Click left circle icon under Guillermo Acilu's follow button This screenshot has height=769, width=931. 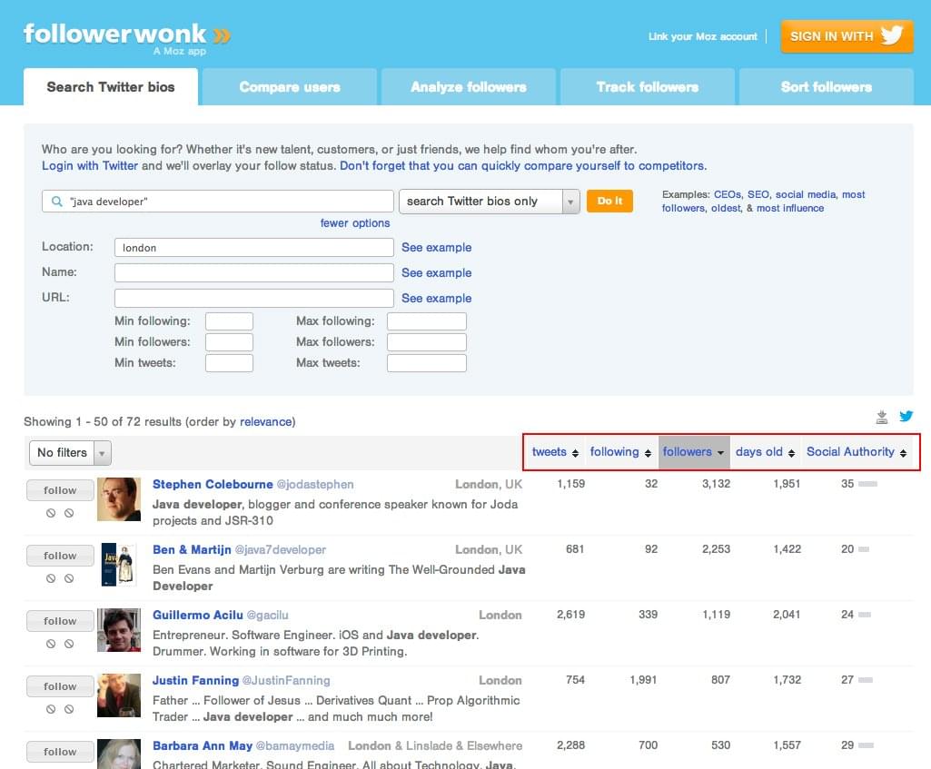51,643
